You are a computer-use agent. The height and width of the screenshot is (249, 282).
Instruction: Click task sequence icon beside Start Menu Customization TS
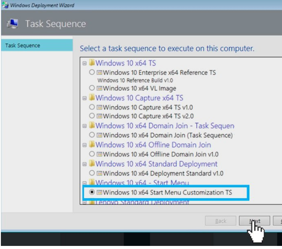coord(99,192)
